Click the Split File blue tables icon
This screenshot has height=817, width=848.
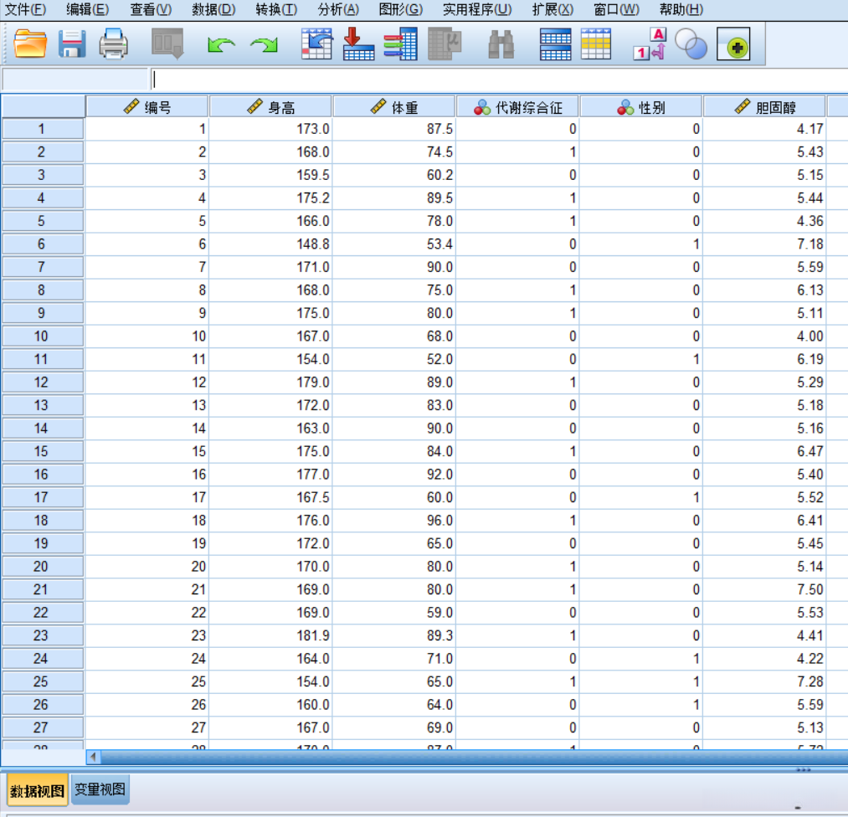[x=555, y=44]
